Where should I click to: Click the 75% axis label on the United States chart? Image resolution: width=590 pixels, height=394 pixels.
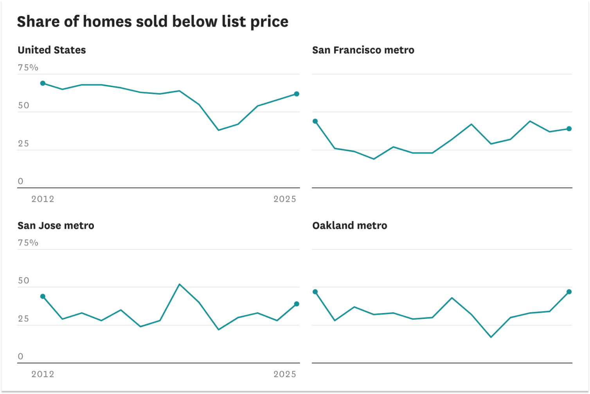28,68
